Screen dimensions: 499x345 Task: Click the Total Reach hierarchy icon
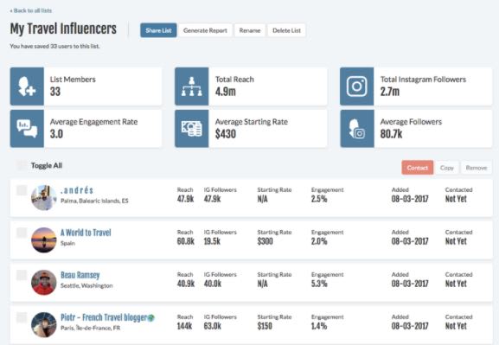192,86
